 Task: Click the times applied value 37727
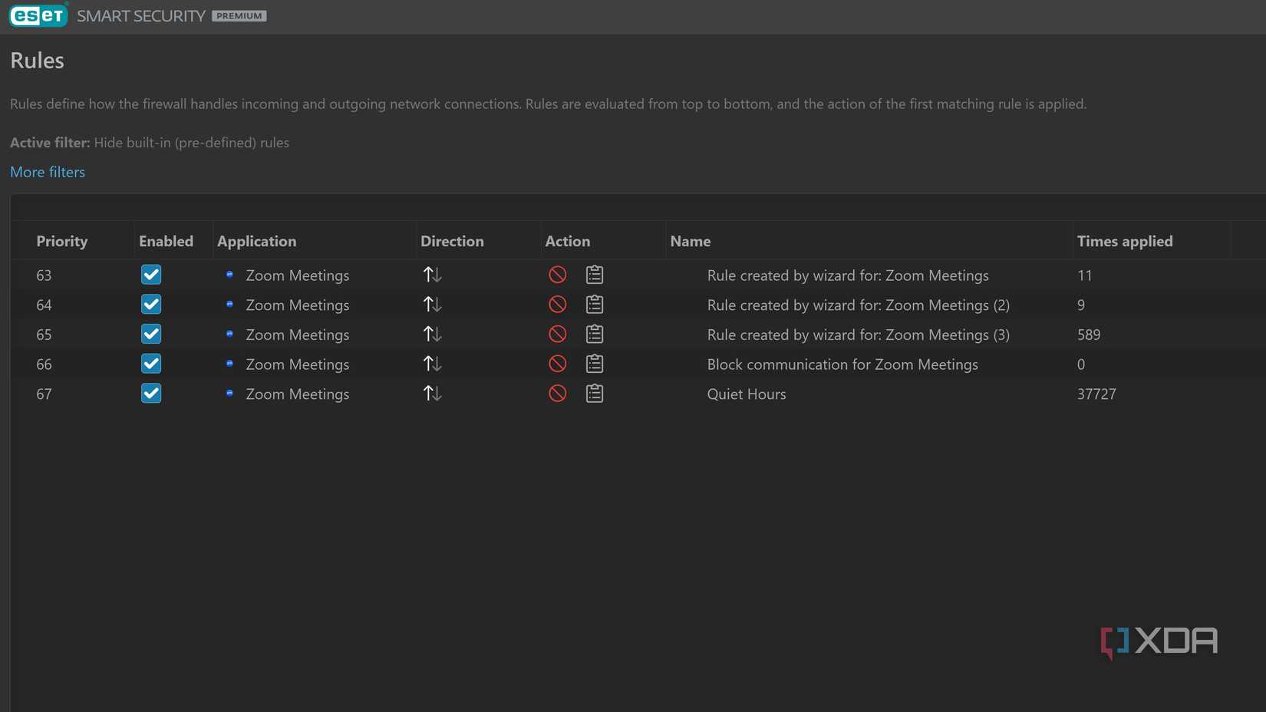click(x=1096, y=394)
